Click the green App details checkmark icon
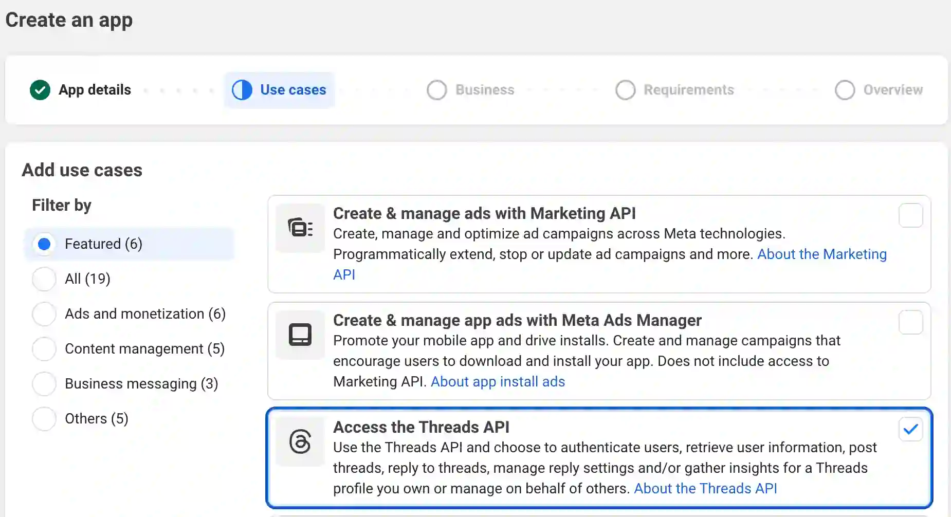Viewport: 951px width, 517px height. pos(40,90)
